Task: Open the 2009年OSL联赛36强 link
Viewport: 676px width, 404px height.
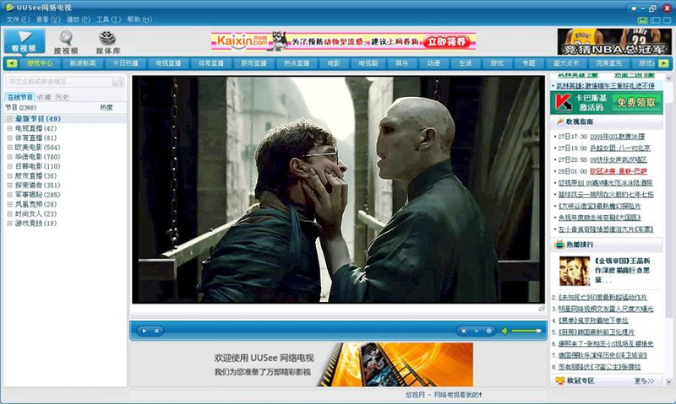Action: click(x=617, y=137)
